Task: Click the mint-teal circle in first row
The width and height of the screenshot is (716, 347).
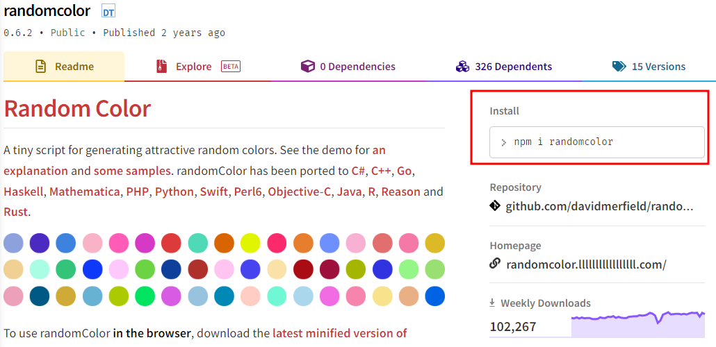Action: coord(197,243)
